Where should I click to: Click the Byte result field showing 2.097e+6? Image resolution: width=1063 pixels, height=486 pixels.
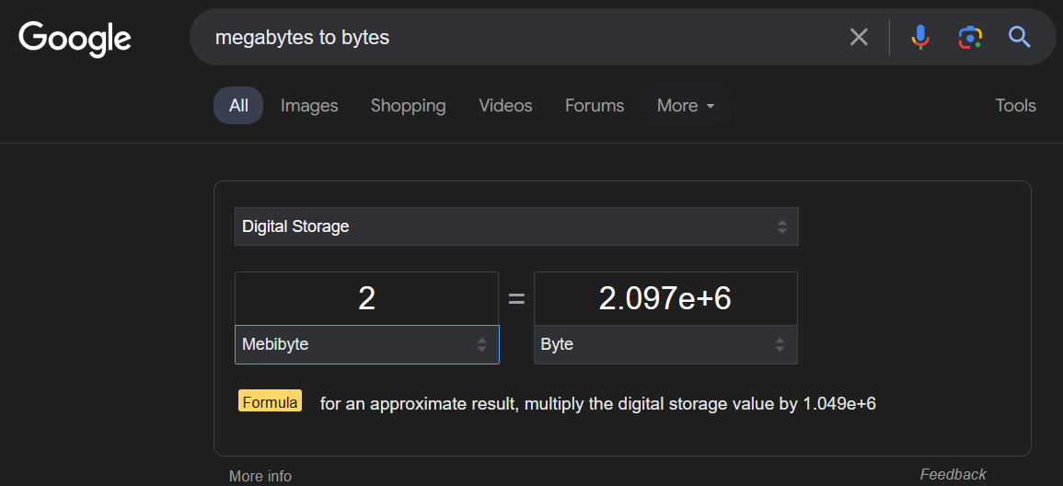pos(664,298)
